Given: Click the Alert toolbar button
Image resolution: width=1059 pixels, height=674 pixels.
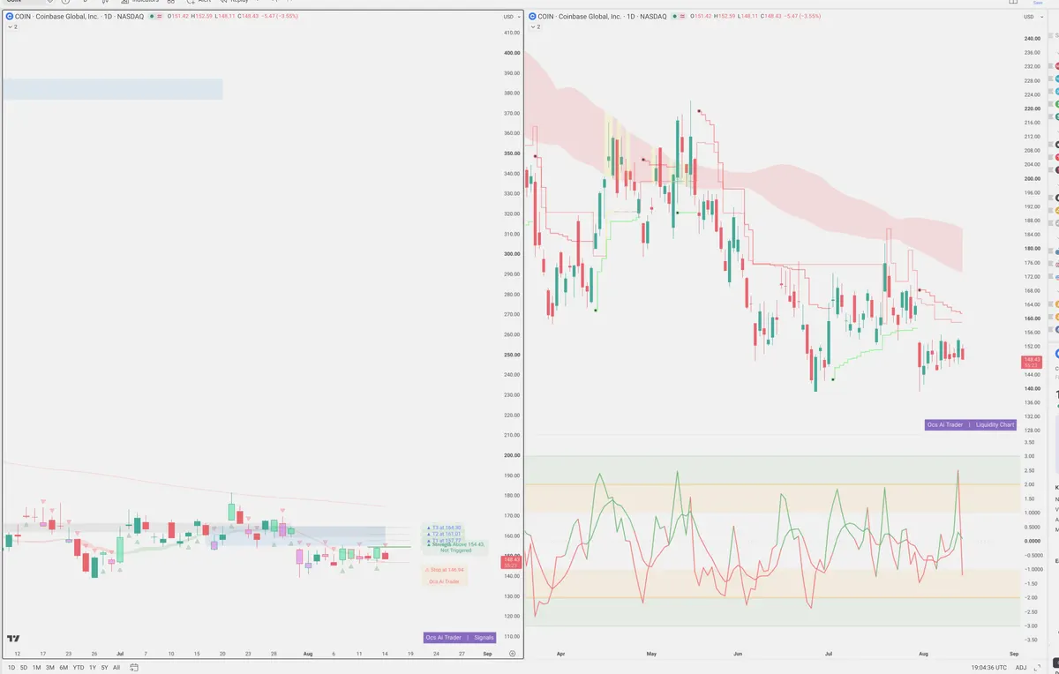Looking at the screenshot, I should pos(199,2).
